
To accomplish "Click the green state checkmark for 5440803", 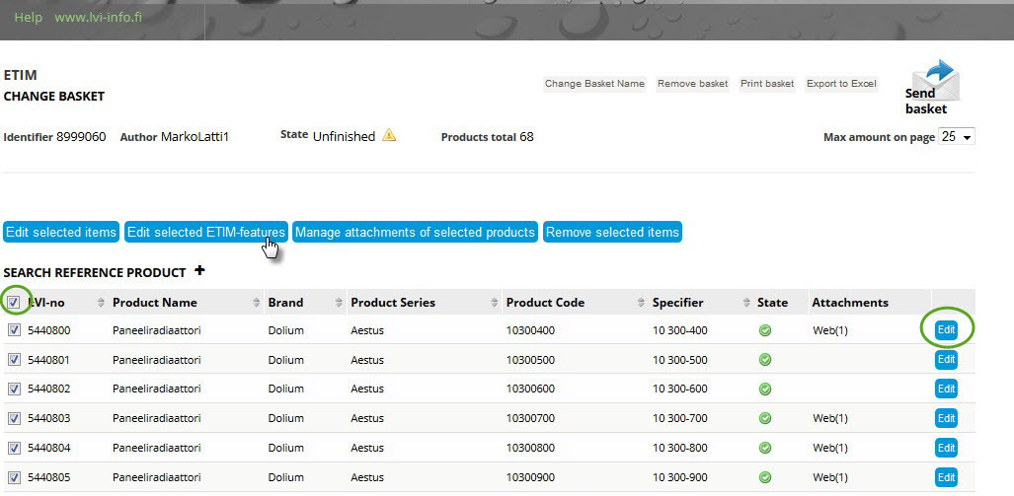I will point(765,418).
